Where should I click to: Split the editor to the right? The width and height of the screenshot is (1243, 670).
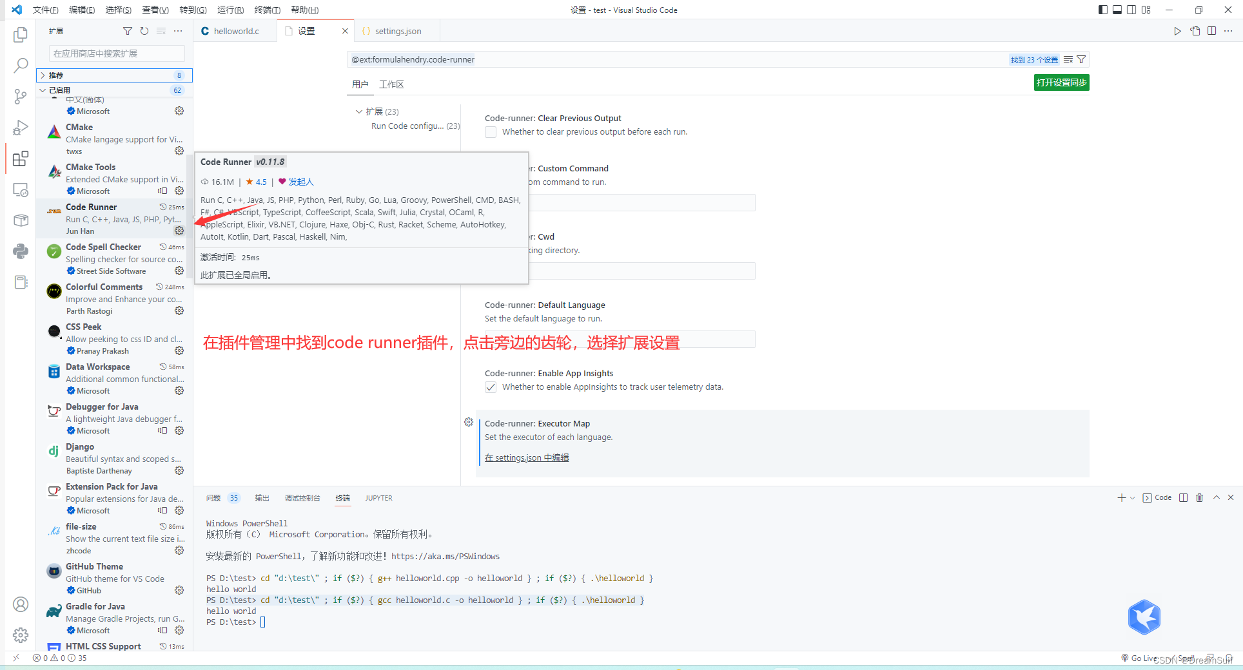pos(1211,31)
